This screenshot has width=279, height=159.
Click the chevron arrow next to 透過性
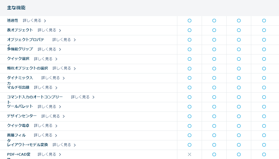(45, 21)
